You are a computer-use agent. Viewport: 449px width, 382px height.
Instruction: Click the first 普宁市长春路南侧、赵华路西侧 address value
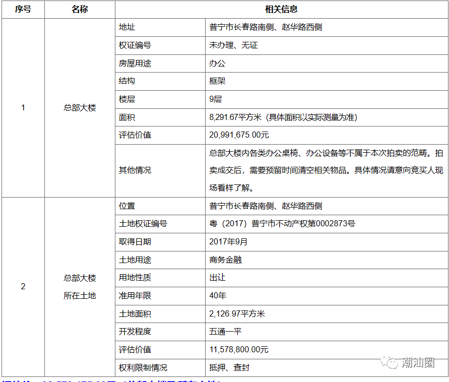pyautogui.click(x=266, y=27)
